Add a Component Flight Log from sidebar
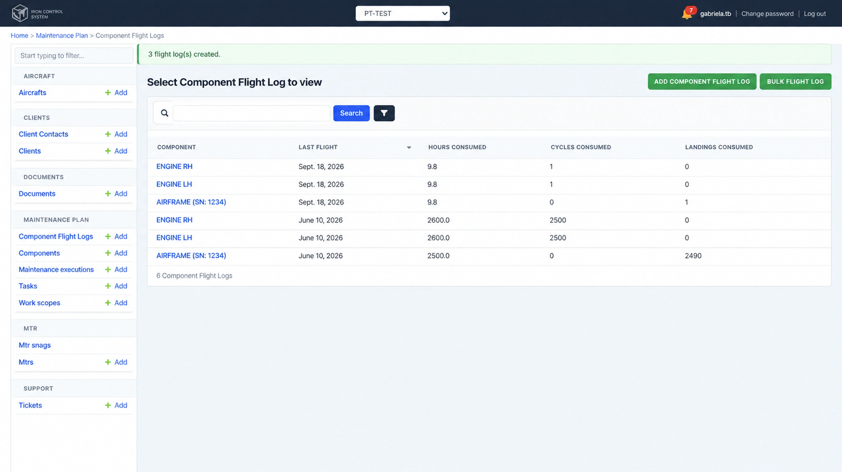 pyautogui.click(x=116, y=236)
